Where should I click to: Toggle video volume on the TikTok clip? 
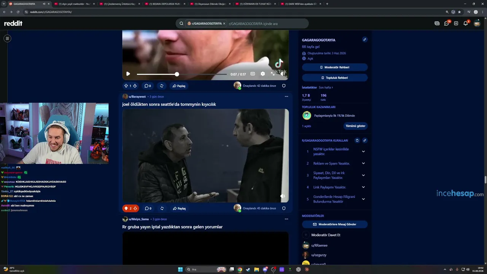click(x=283, y=74)
